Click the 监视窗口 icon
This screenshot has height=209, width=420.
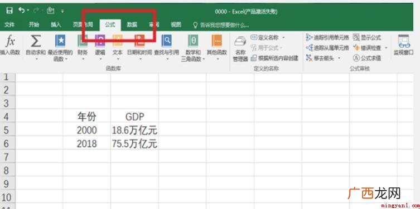(x=404, y=42)
